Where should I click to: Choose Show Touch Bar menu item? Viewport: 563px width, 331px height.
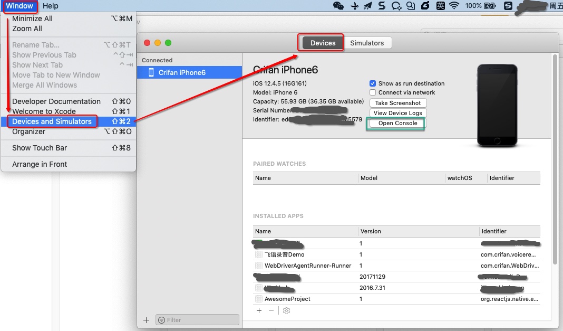[x=69, y=148]
